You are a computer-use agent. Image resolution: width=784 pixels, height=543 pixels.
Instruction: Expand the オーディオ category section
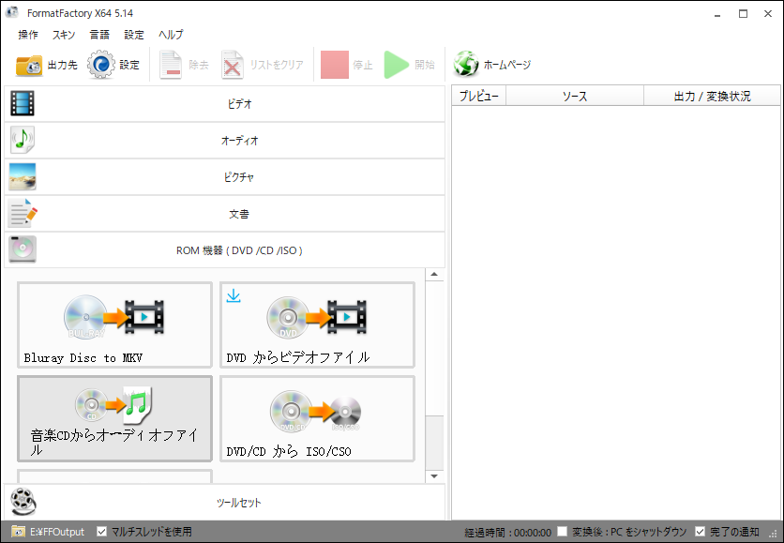(223, 140)
